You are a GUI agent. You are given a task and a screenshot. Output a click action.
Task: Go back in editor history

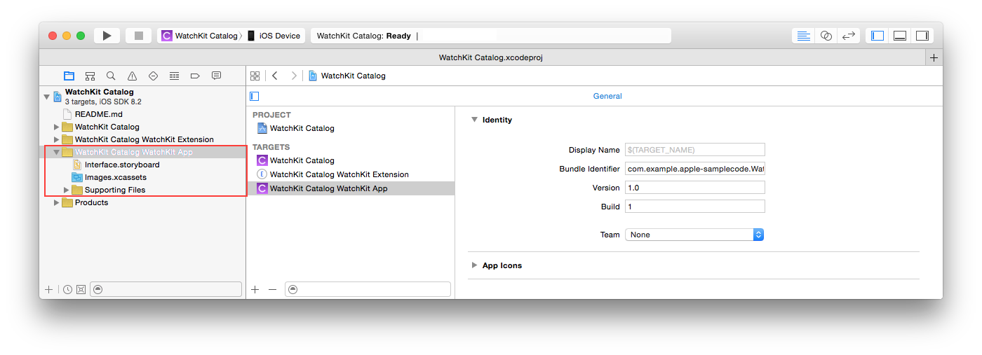point(275,76)
